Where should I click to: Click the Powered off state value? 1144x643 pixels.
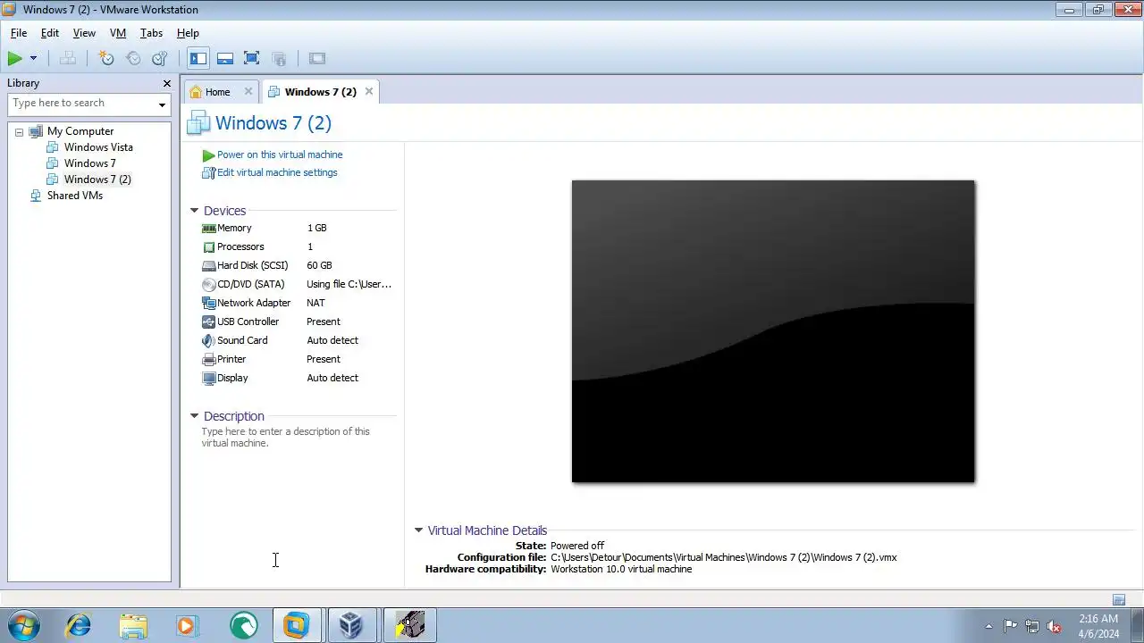(577, 546)
